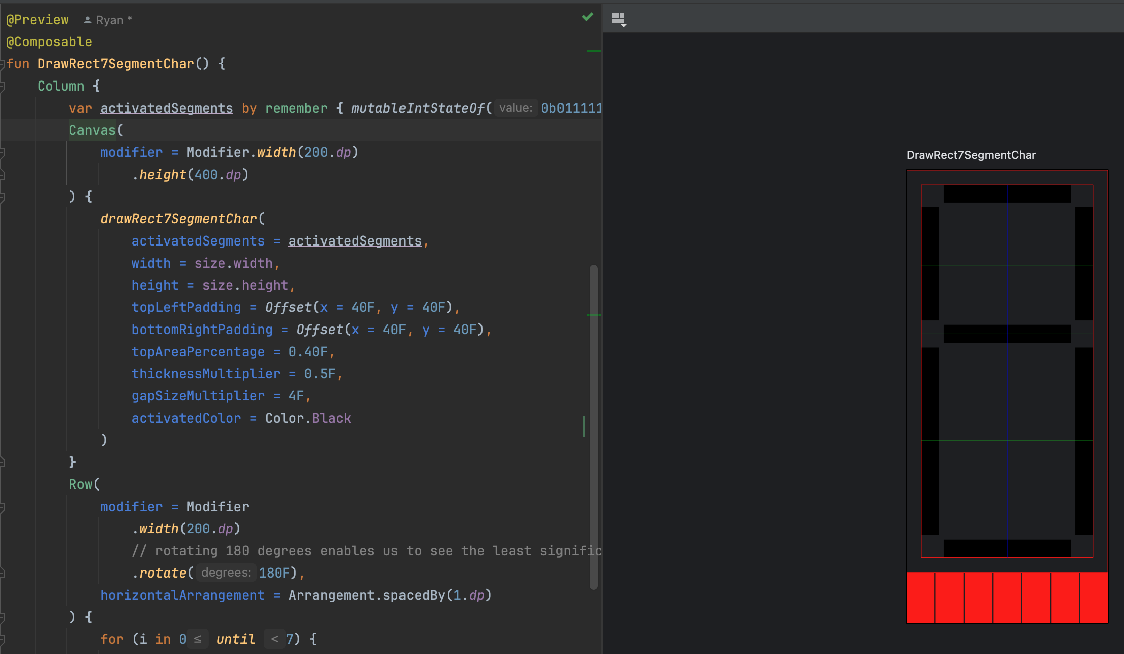Click the '@Preview' annotation
The width and height of the screenshot is (1124, 654).
pyautogui.click(x=37, y=20)
